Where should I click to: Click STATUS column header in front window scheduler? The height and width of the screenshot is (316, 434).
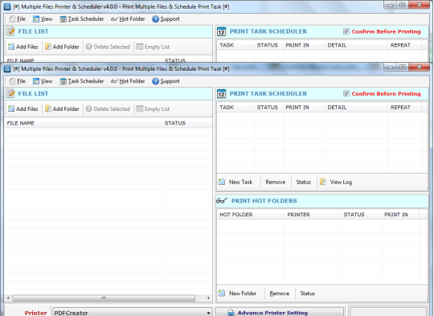pos(268,107)
